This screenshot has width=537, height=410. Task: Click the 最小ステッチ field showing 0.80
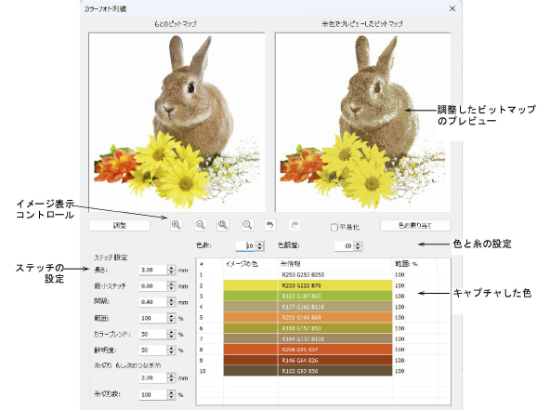pos(153,286)
